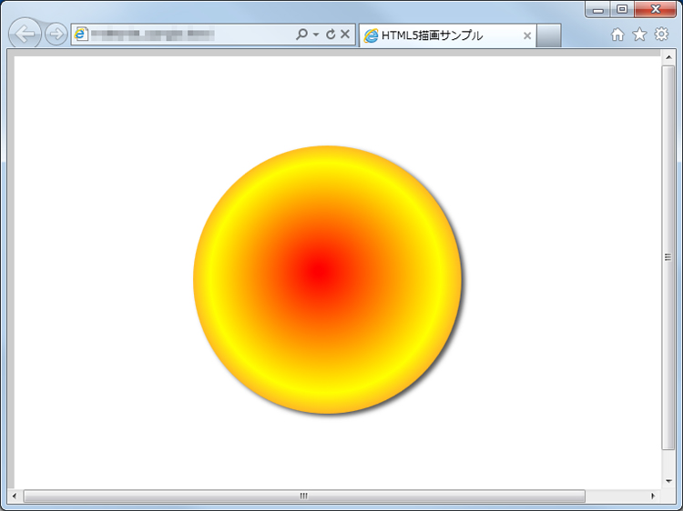Close the browser window
The width and height of the screenshot is (683, 511).
tap(655, 9)
